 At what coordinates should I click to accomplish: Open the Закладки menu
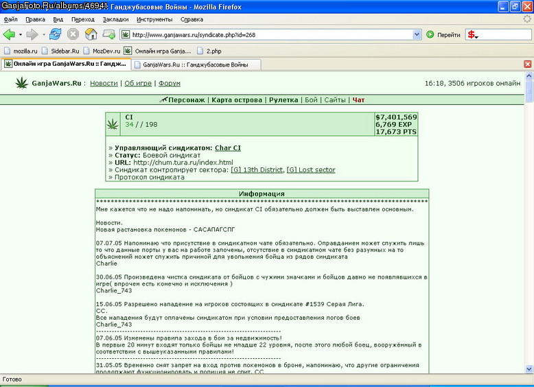click(x=116, y=19)
